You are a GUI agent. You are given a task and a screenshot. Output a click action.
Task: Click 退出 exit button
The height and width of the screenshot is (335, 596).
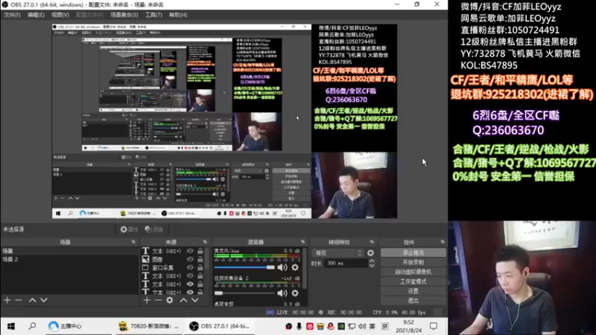pos(413,301)
